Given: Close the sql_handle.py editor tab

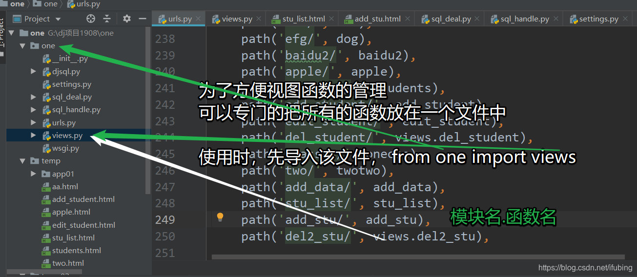Looking at the screenshot, I should tap(555, 19).
